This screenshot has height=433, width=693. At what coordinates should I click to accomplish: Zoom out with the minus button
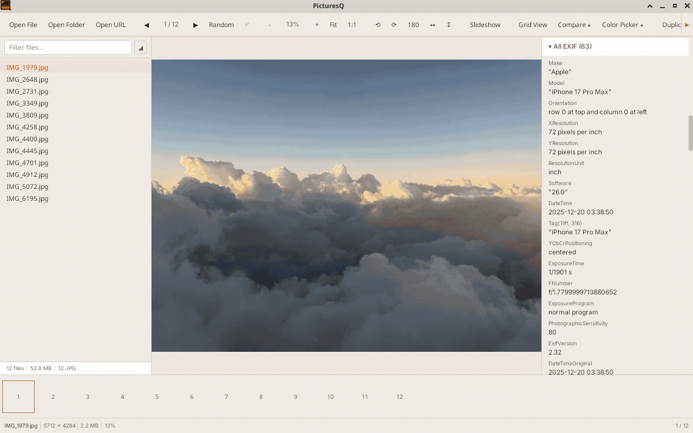coord(270,25)
